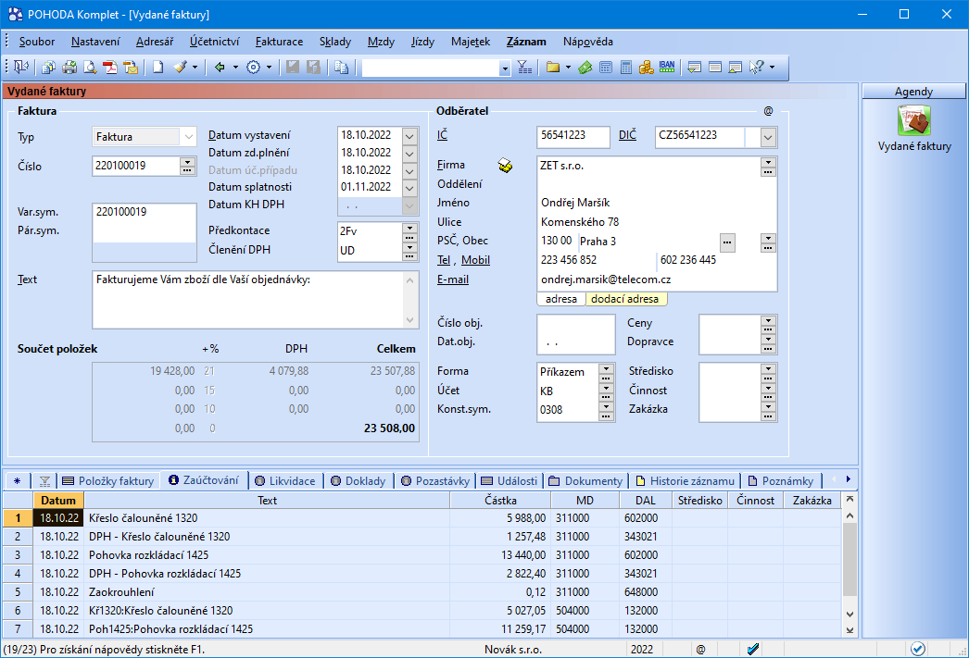Expand toolbar filter combo box arrow

click(x=505, y=68)
